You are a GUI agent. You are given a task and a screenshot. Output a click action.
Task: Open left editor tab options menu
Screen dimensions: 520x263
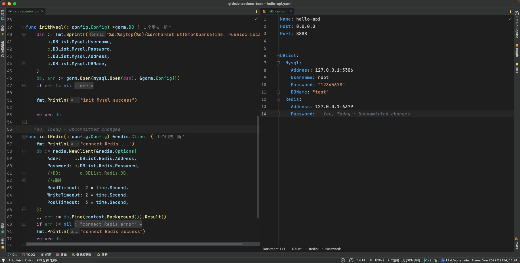click(256, 11)
